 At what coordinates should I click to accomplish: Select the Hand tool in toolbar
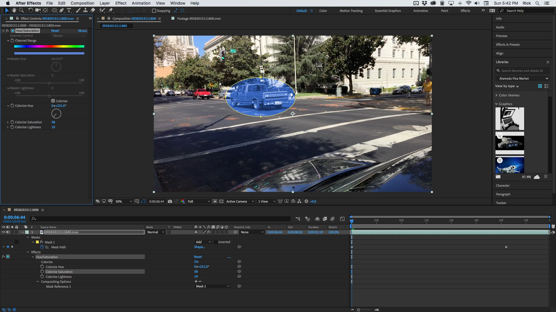coord(14,10)
